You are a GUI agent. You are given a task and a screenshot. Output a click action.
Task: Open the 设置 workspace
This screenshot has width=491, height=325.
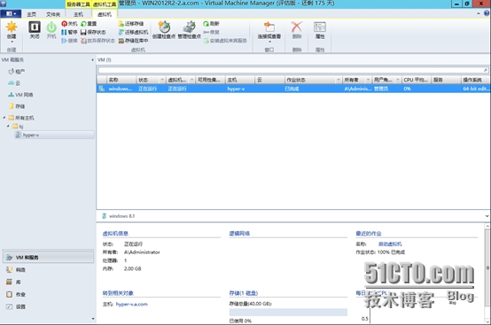point(48,306)
